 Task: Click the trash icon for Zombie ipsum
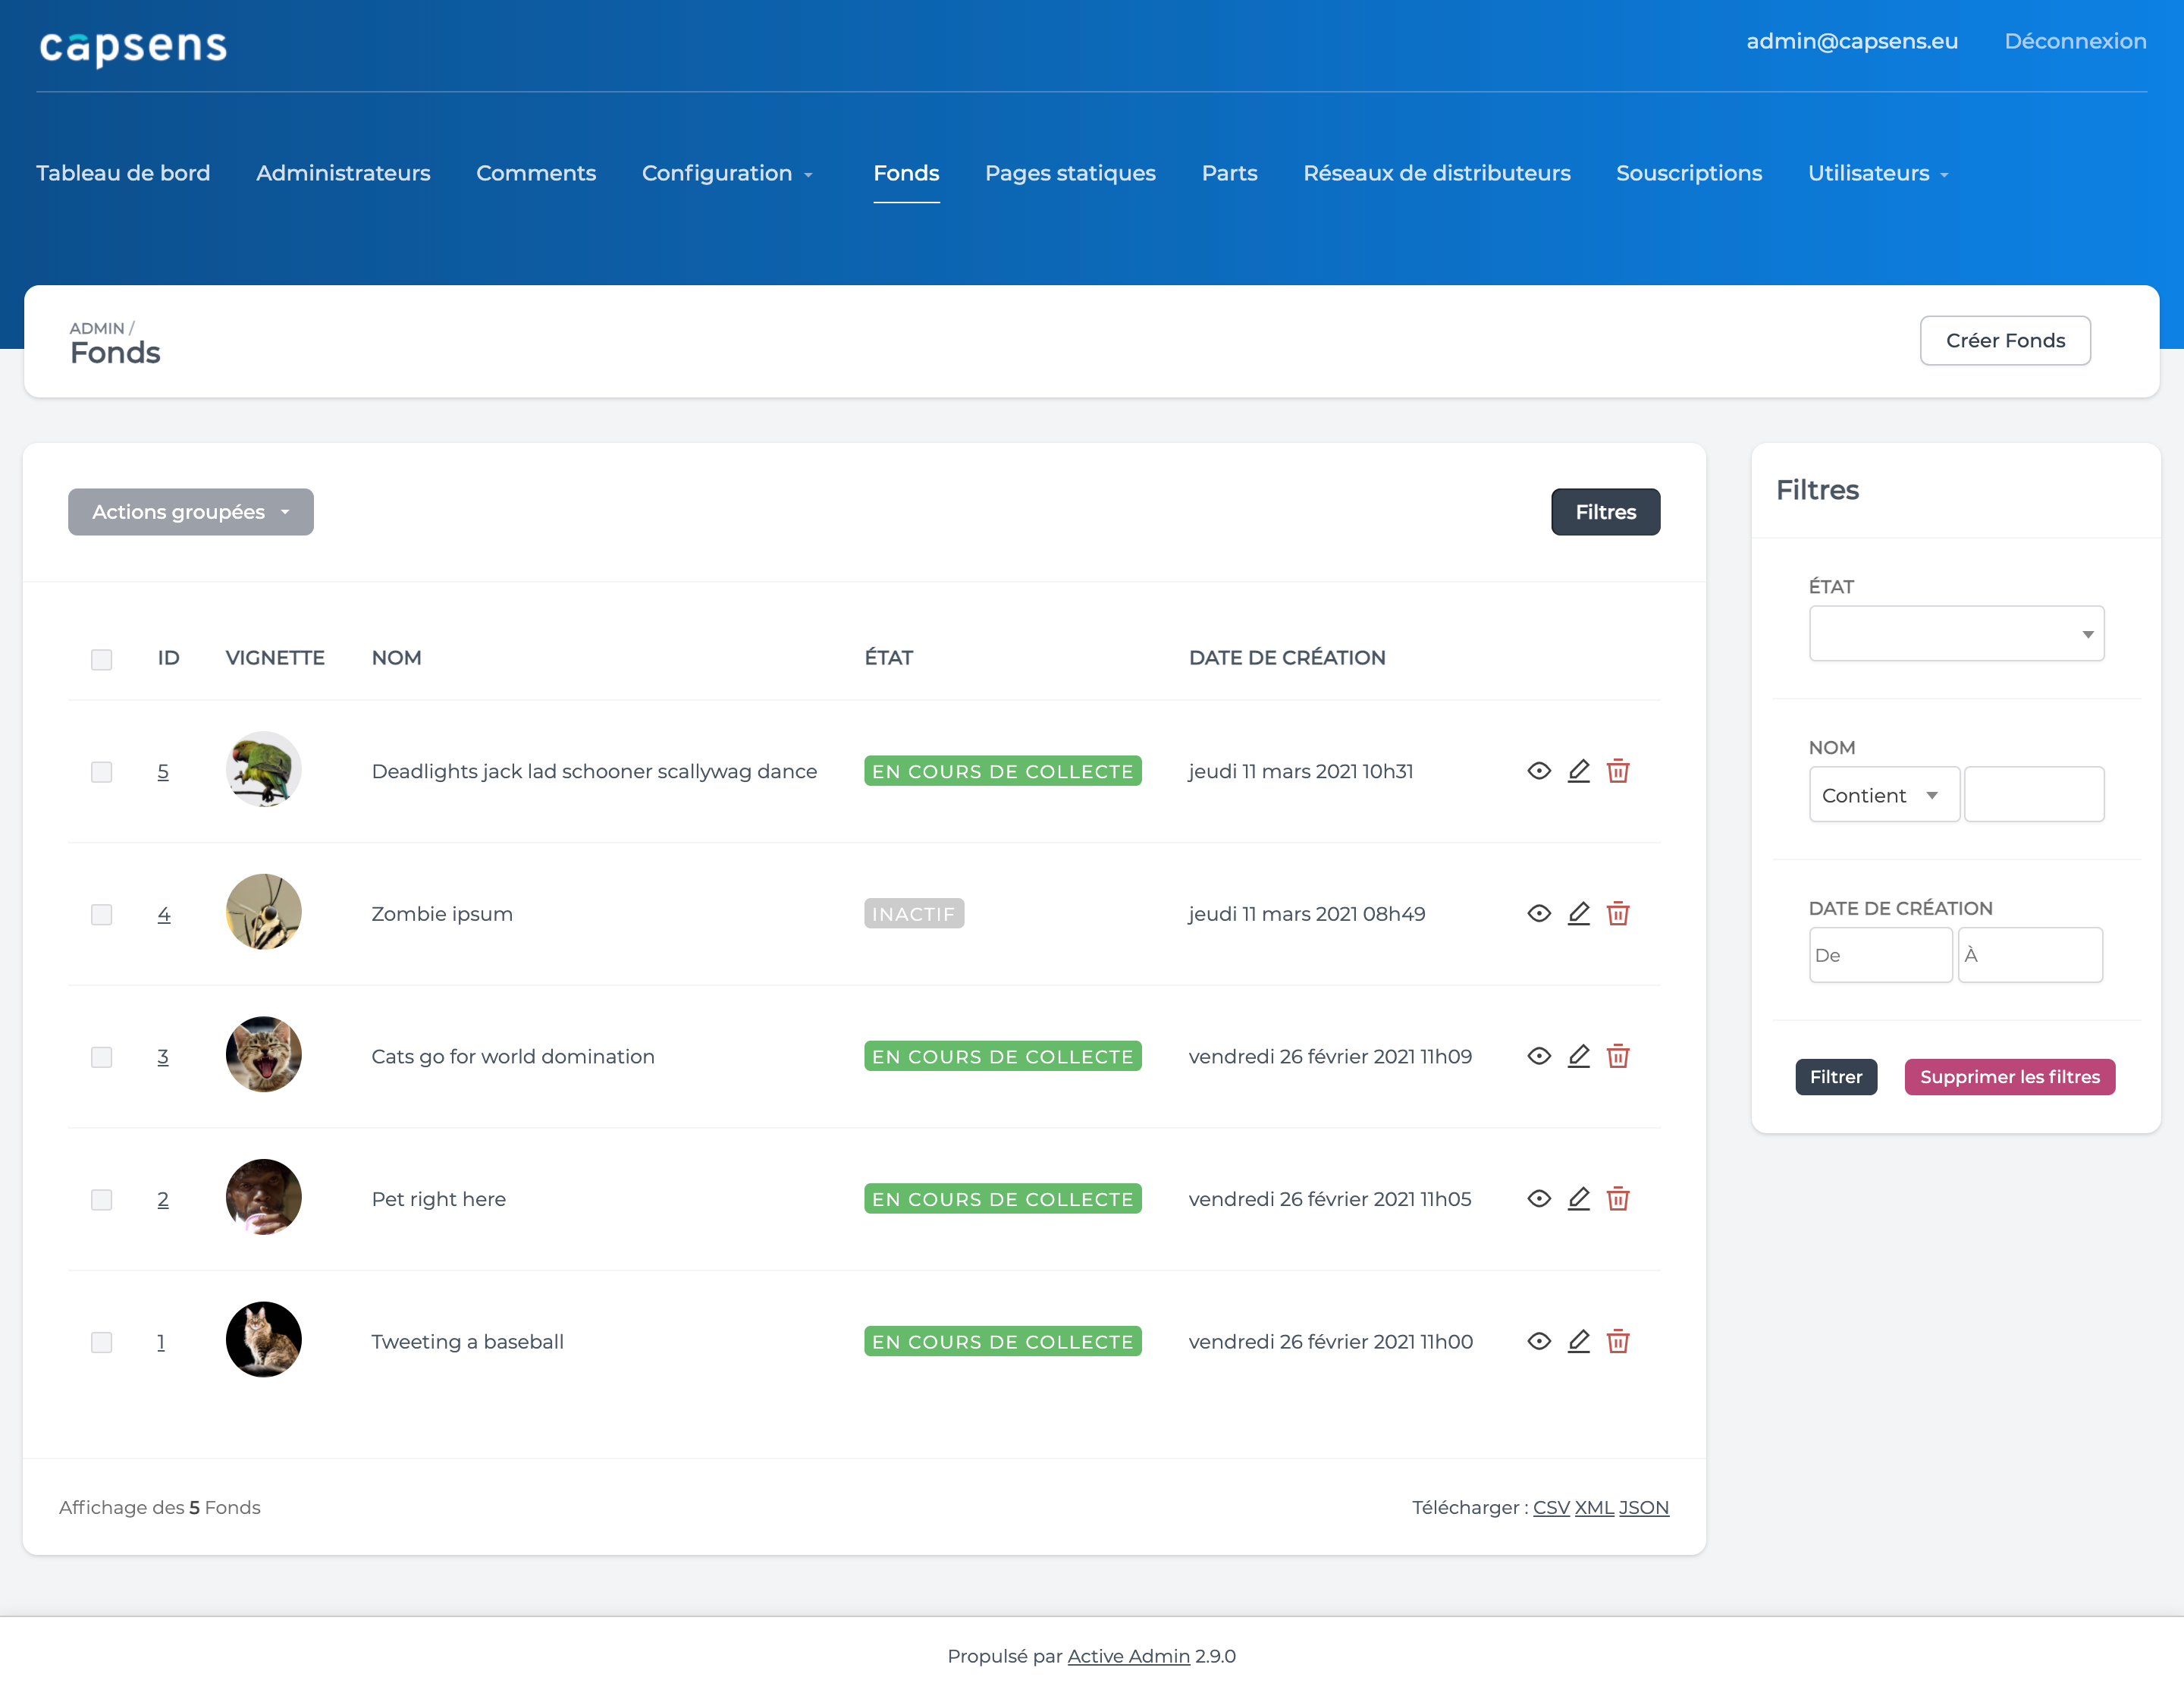(1619, 913)
